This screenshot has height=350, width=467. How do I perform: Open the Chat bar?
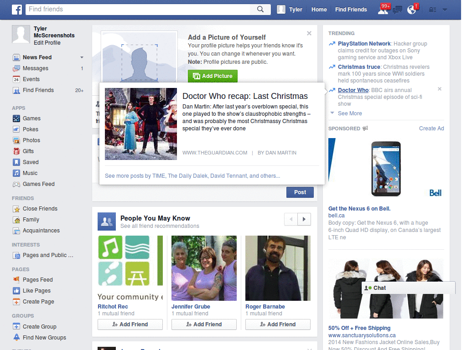[408, 288]
